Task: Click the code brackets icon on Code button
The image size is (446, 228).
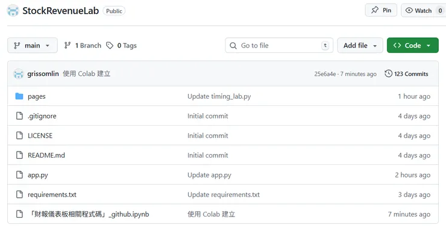Action: coord(397,45)
